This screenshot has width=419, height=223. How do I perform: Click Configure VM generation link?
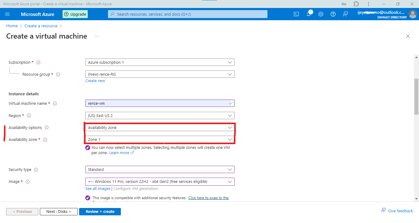tap(136, 189)
